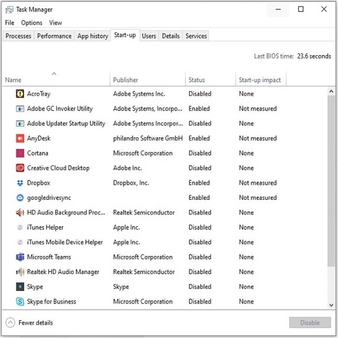Viewport: 338px width, 338px height.
Task: Select the HD Audio Background Proc... entry
Action: click(66, 212)
